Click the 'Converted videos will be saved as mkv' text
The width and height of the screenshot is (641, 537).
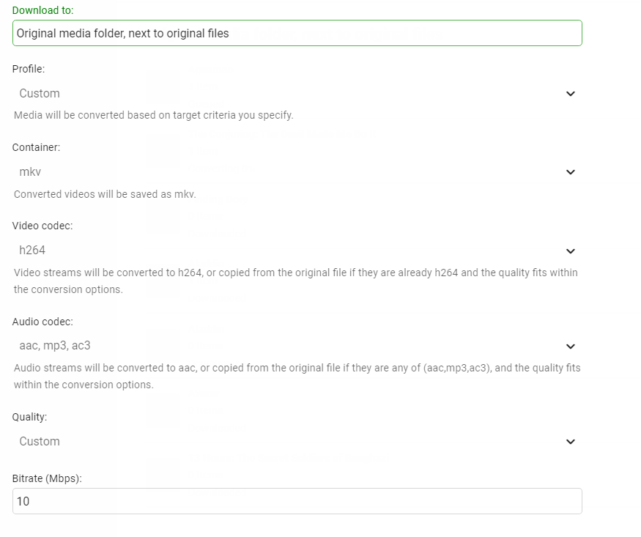coord(105,195)
